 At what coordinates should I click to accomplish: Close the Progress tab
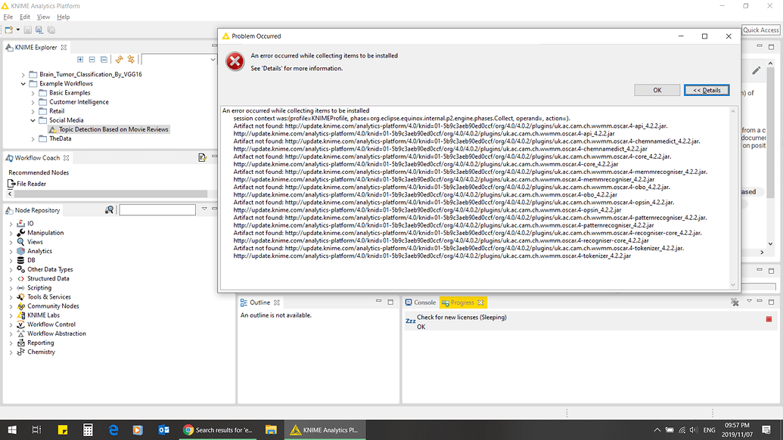[x=480, y=302]
